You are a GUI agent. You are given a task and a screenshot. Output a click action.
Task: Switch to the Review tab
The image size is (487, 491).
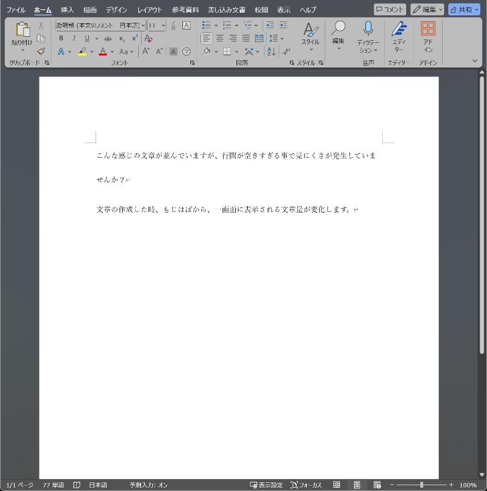click(x=261, y=10)
